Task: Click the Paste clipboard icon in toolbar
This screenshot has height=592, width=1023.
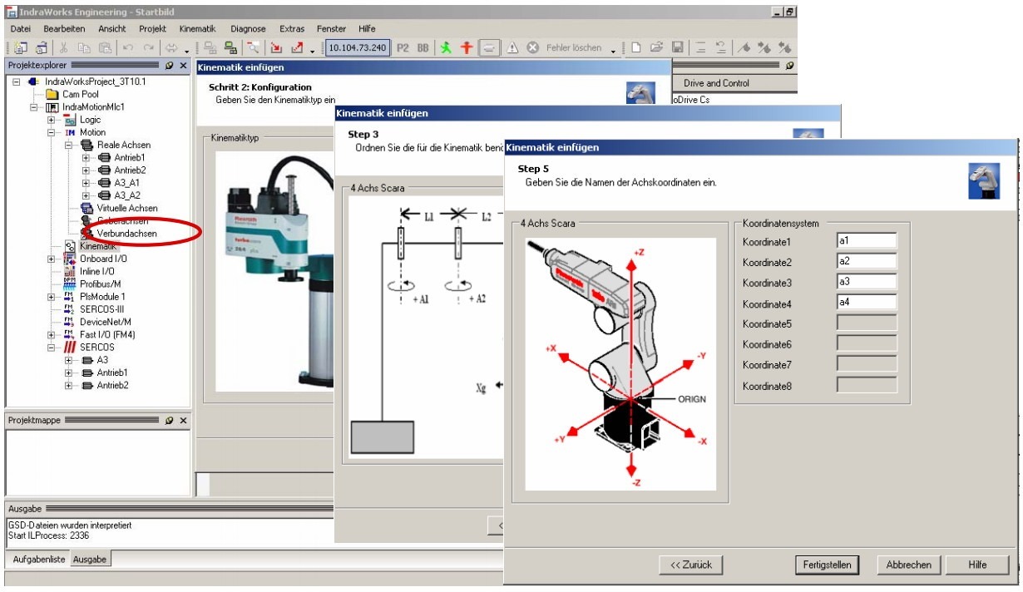Action: coord(105,48)
